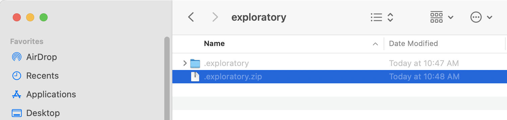The height and width of the screenshot is (120, 507).
Task: Sort by the Name column header
Action: click(x=214, y=43)
